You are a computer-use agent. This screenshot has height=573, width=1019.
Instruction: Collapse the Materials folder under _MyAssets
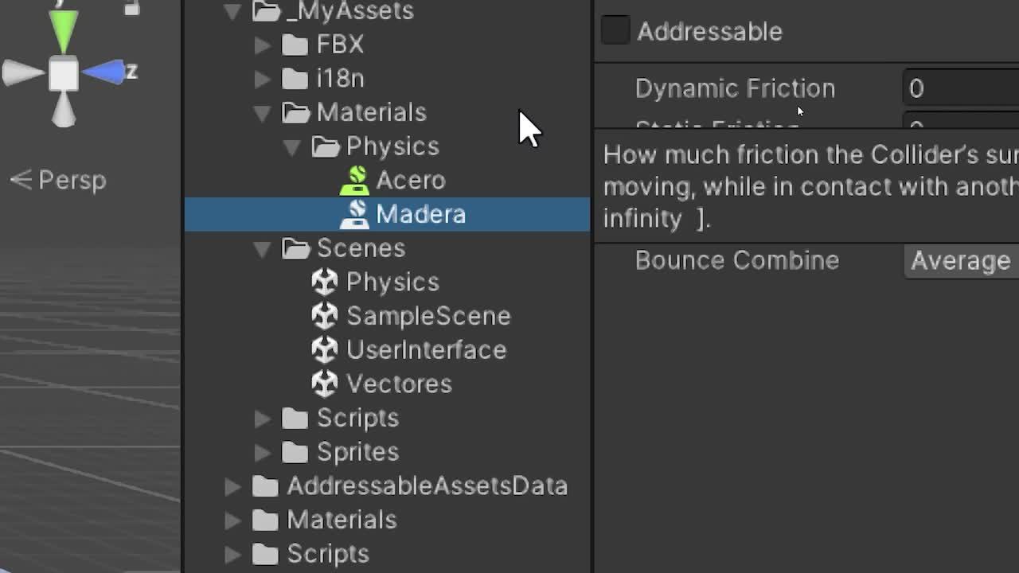tap(262, 113)
